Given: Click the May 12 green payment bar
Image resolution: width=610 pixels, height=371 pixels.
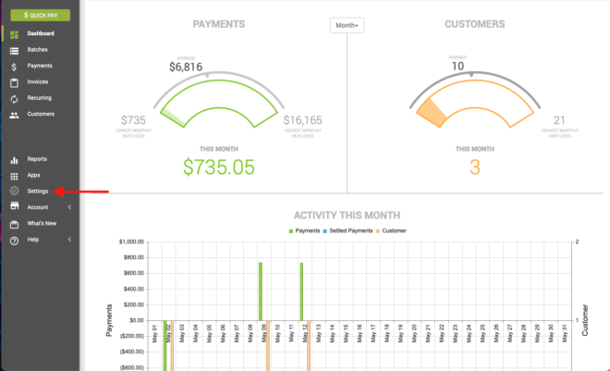Looking at the screenshot, I should (301, 291).
